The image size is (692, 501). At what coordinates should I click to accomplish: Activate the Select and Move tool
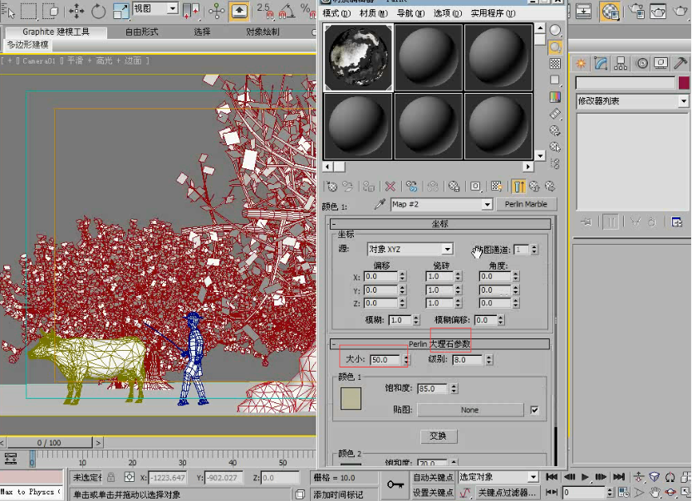[x=76, y=11]
